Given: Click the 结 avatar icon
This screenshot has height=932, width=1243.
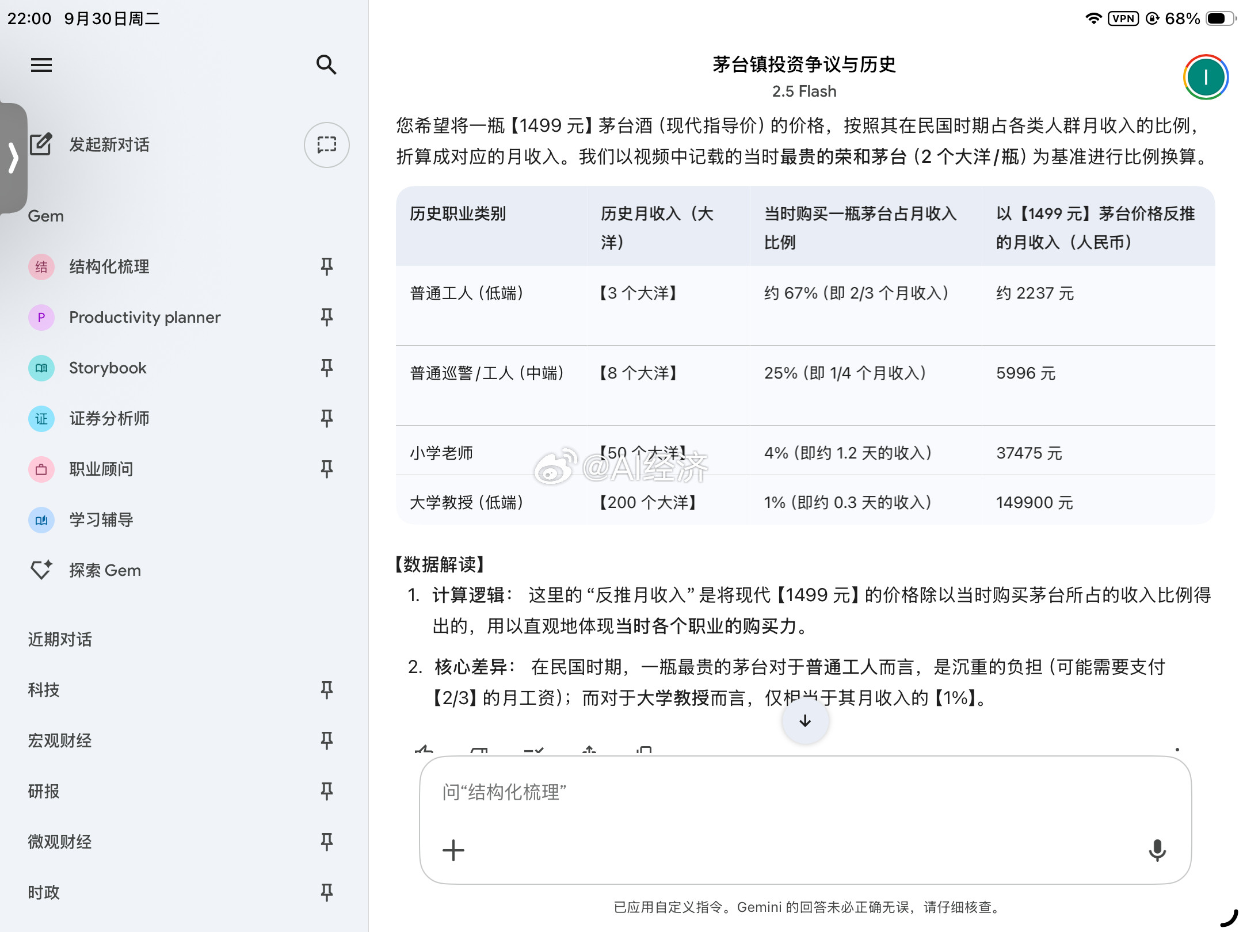Looking at the screenshot, I should point(41,266).
